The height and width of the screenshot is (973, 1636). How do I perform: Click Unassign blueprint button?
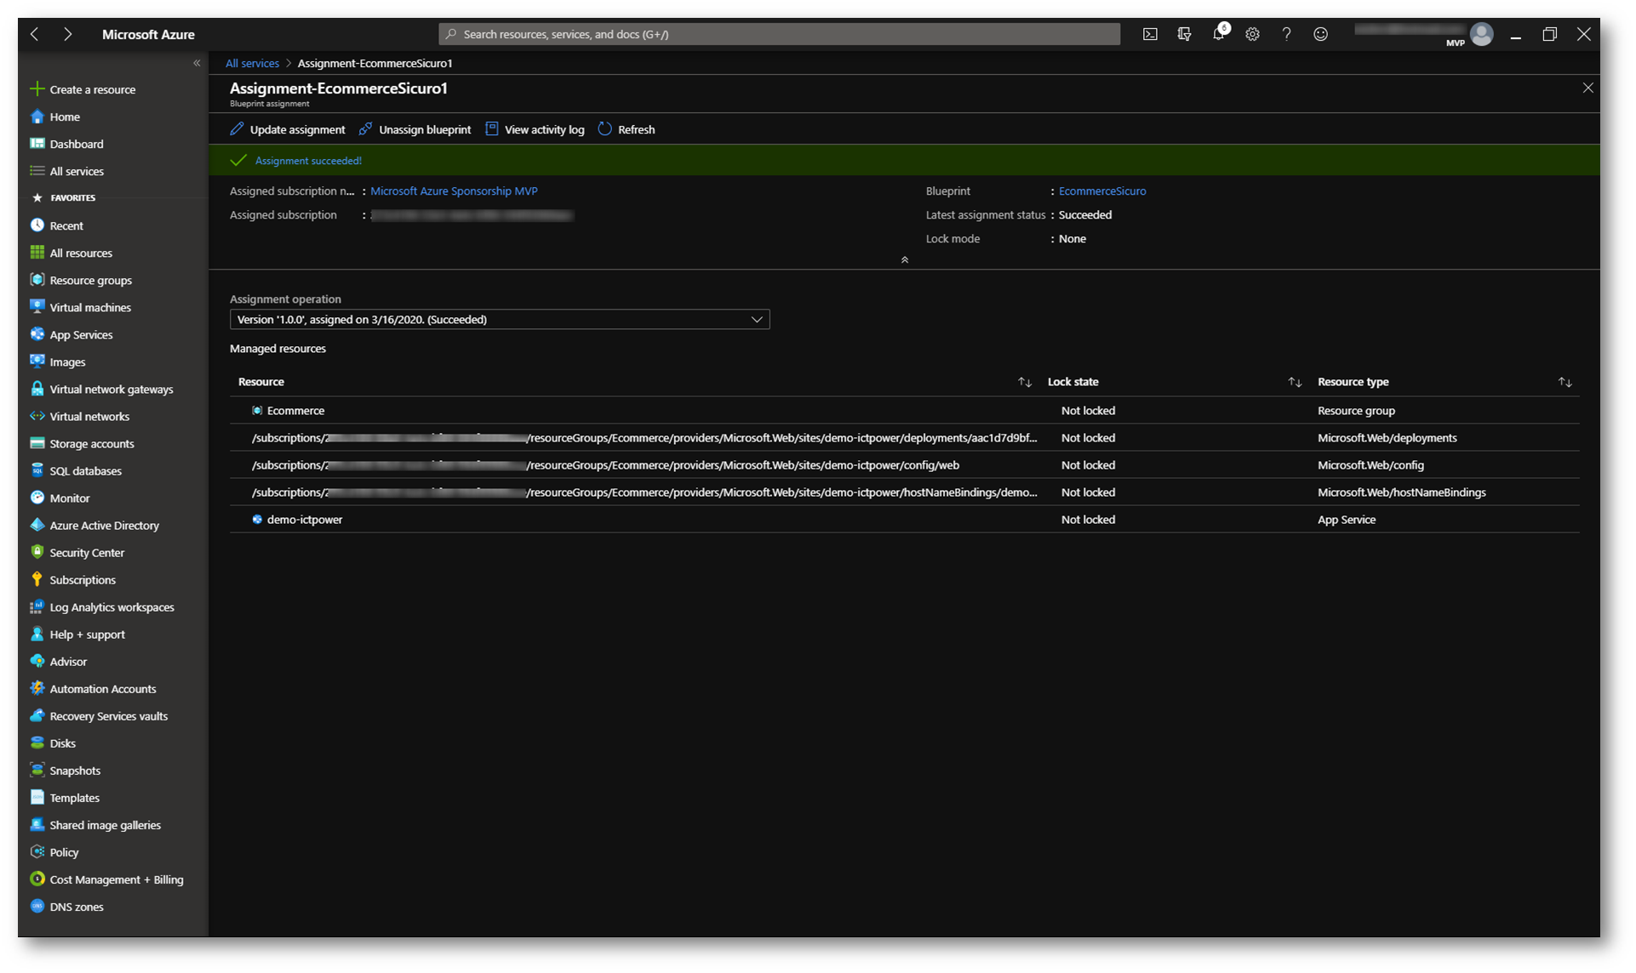(x=415, y=129)
